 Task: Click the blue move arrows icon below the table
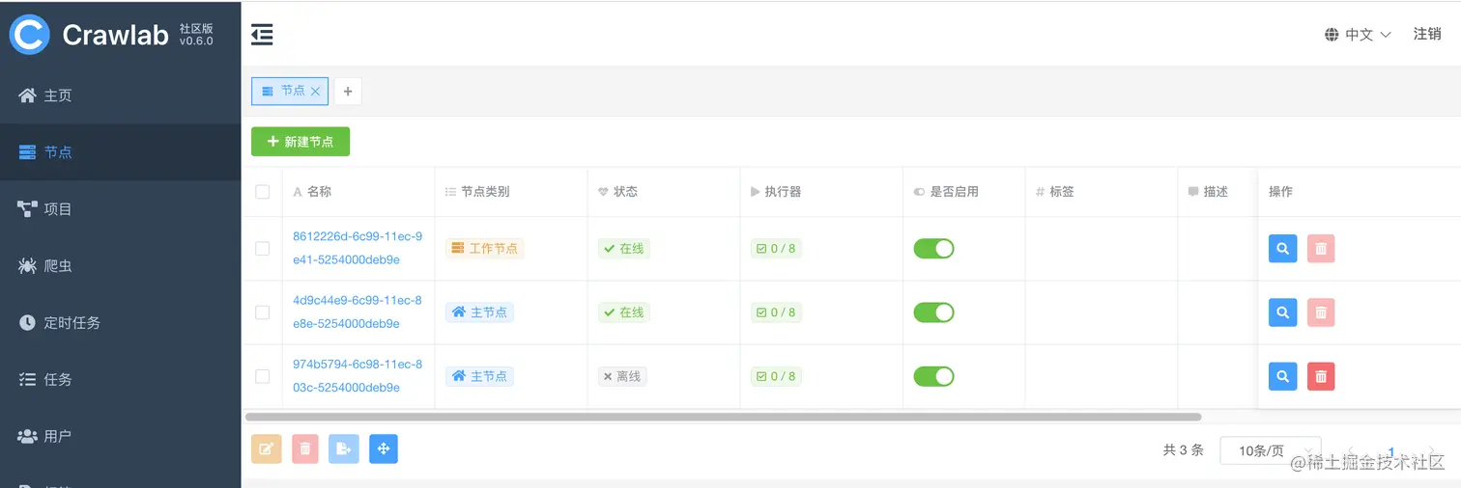coord(384,448)
